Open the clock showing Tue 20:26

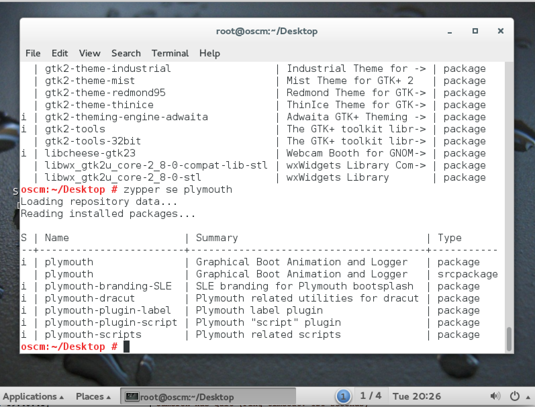(417, 396)
